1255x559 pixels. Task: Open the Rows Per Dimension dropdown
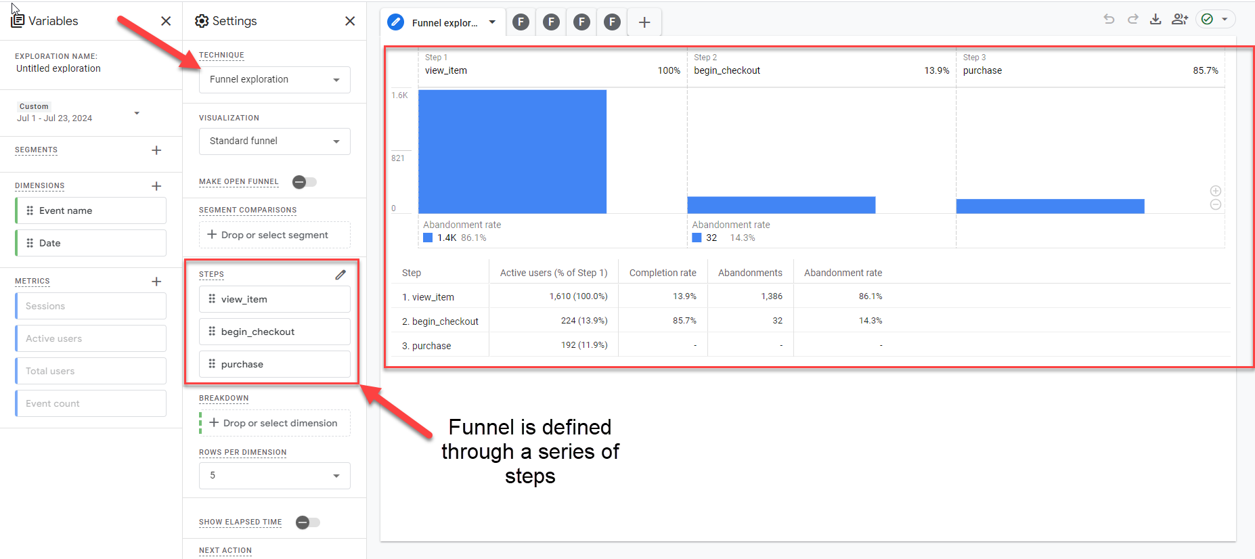click(x=275, y=476)
